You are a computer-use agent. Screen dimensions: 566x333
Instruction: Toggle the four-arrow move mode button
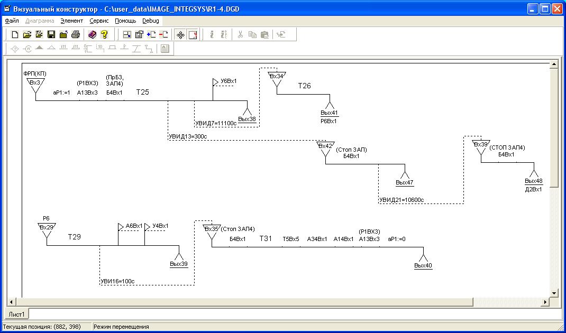[x=180, y=35]
